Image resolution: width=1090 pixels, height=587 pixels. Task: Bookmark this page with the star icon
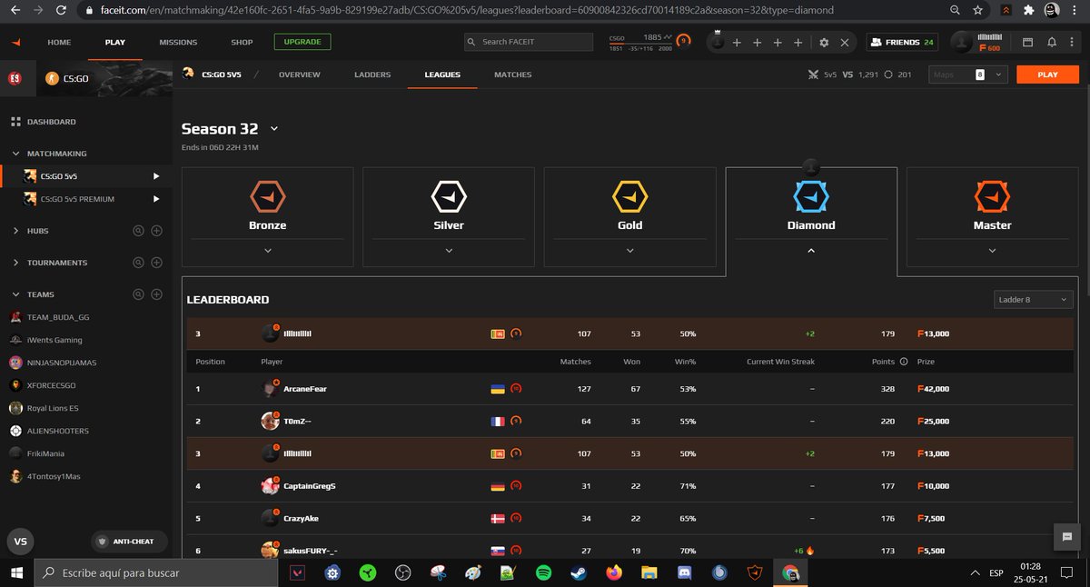[977, 11]
